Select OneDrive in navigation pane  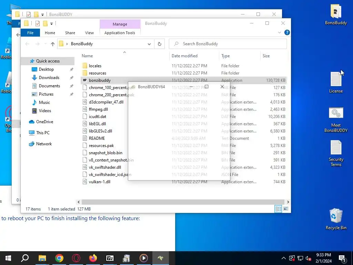tap(44, 122)
